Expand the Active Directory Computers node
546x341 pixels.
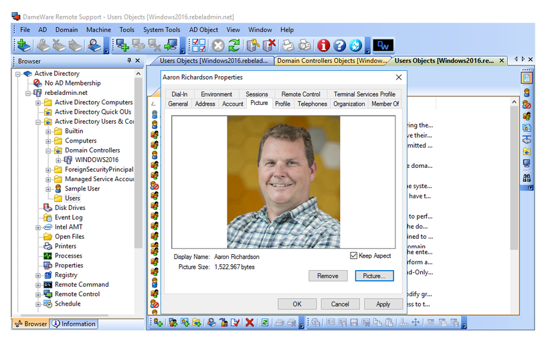(38, 103)
